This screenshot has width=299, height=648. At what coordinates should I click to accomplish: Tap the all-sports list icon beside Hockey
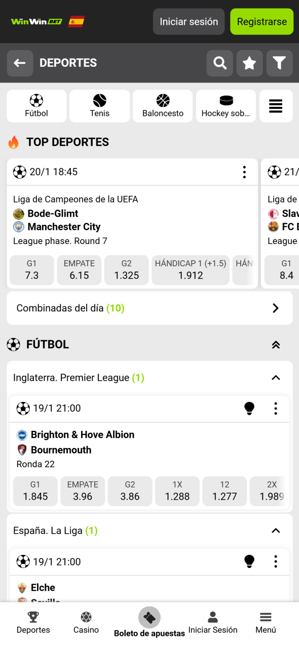click(276, 106)
